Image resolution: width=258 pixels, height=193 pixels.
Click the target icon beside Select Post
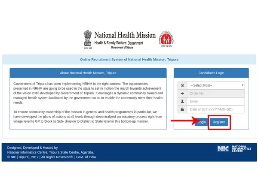click(182, 85)
